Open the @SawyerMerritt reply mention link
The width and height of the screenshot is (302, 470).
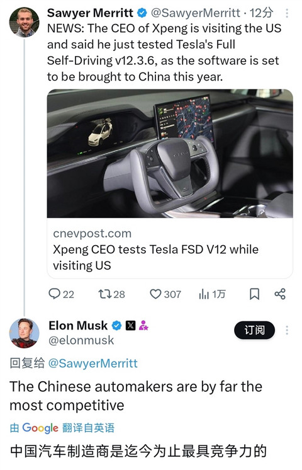[92, 364]
